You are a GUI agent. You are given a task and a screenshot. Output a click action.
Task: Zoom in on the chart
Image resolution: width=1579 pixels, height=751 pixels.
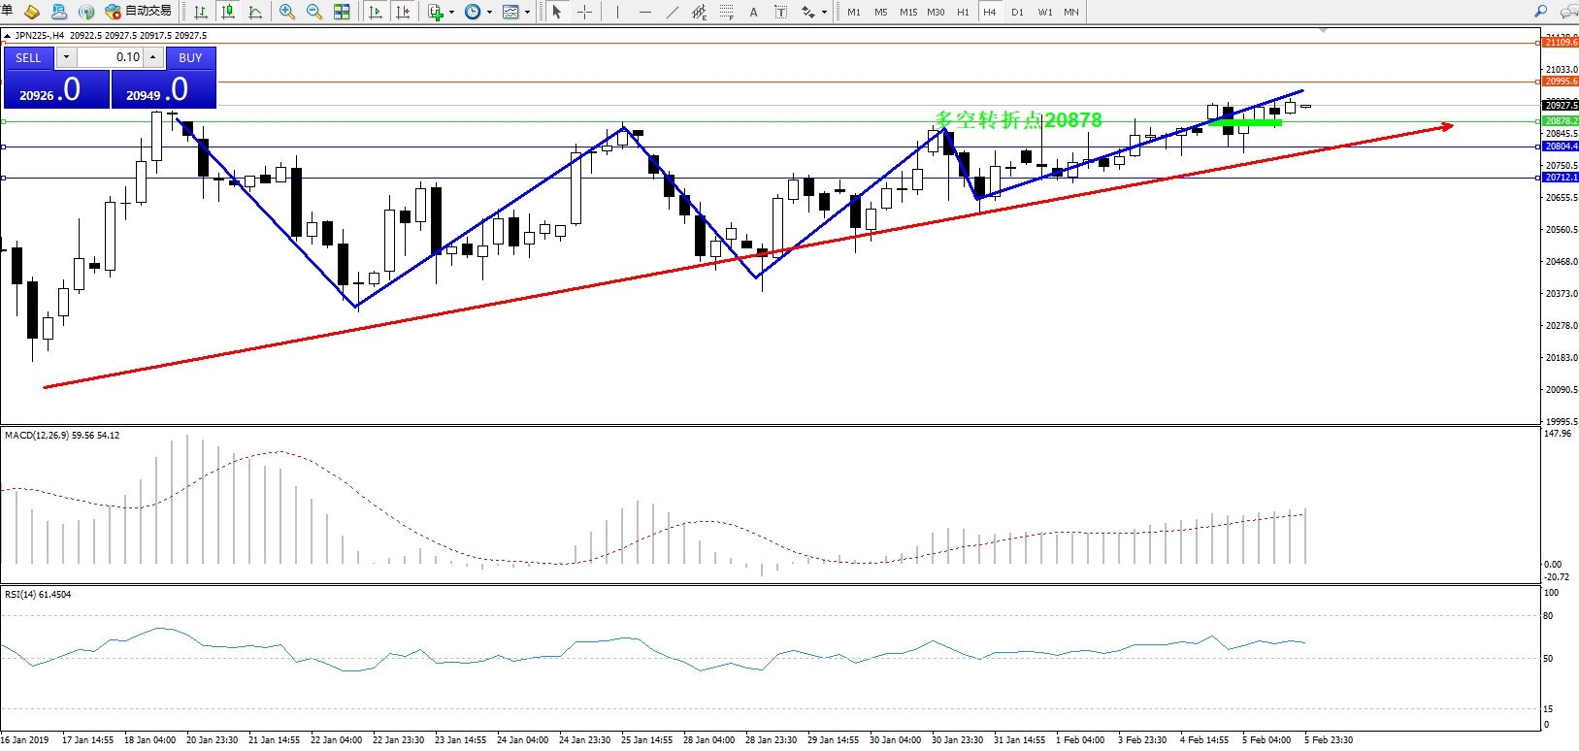point(287,12)
